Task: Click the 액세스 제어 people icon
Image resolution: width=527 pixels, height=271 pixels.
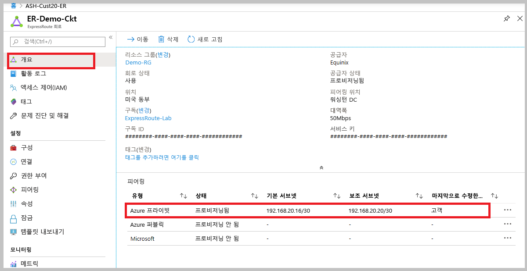Action: [x=14, y=88]
